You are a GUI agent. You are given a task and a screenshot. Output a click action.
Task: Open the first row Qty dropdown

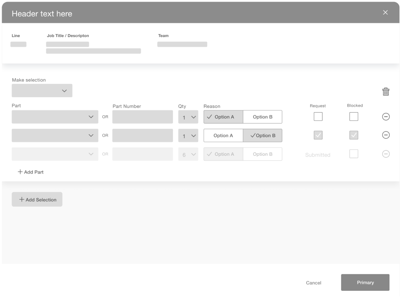(188, 117)
